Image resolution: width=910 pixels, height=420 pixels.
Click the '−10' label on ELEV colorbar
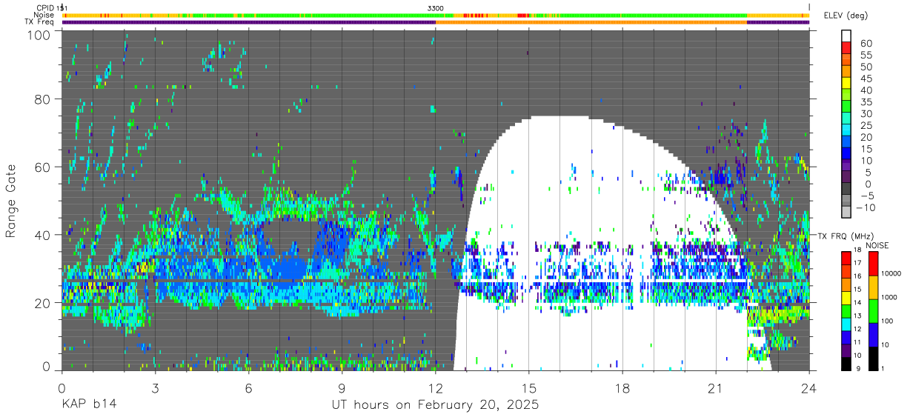[x=866, y=208]
